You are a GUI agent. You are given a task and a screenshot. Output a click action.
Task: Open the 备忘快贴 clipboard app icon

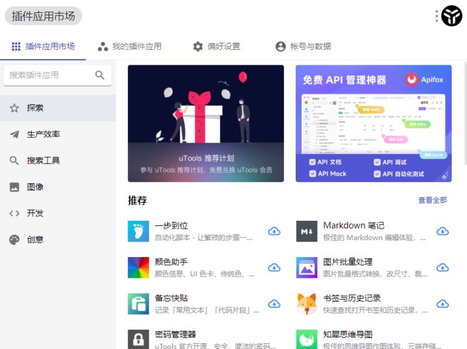(139, 304)
